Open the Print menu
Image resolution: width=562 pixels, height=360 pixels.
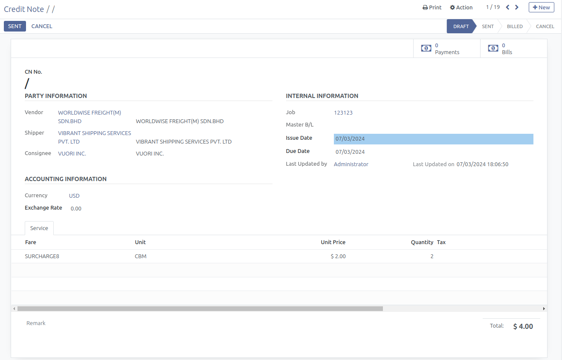click(432, 7)
